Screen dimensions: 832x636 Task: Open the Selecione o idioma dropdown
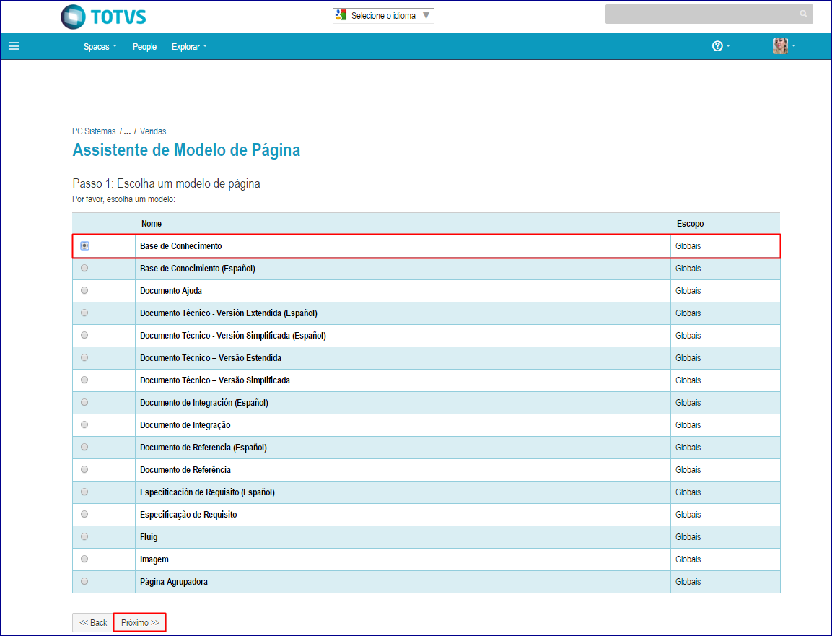384,15
